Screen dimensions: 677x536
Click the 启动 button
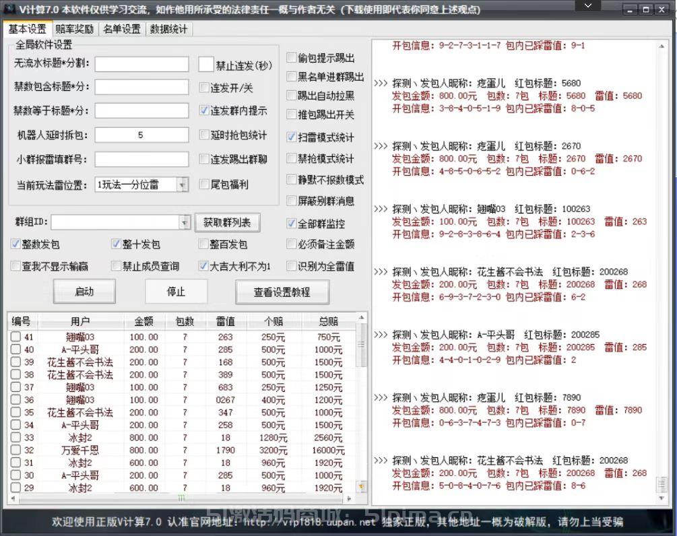(84, 292)
